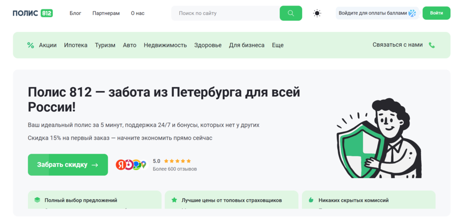Click the red Yandex Я review icon
Screen dimensions: 456x219
(x=121, y=165)
